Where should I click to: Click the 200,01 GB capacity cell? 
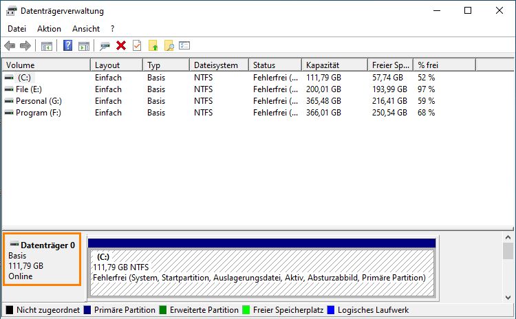323,89
